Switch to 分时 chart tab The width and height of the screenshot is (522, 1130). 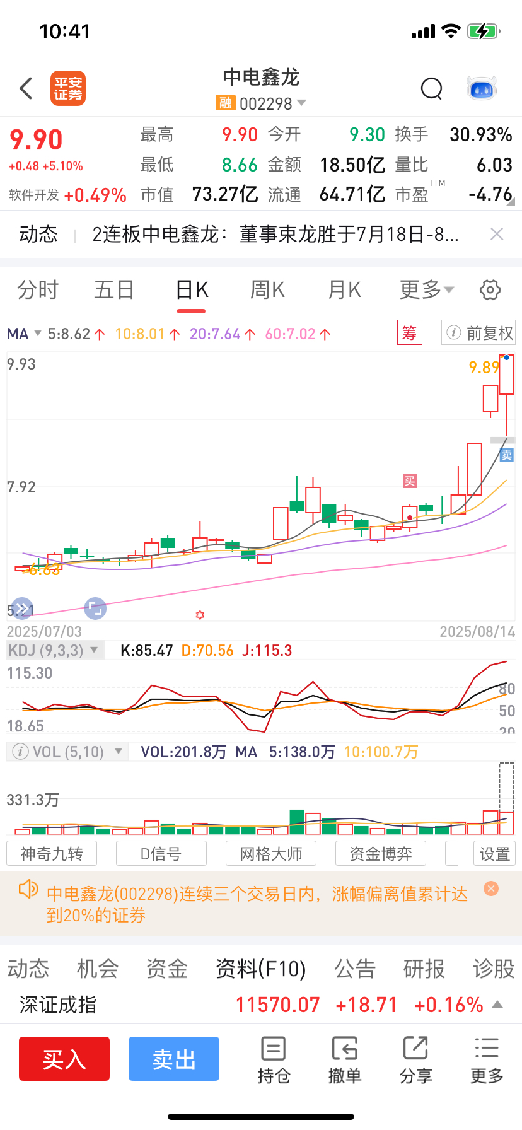[38, 290]
